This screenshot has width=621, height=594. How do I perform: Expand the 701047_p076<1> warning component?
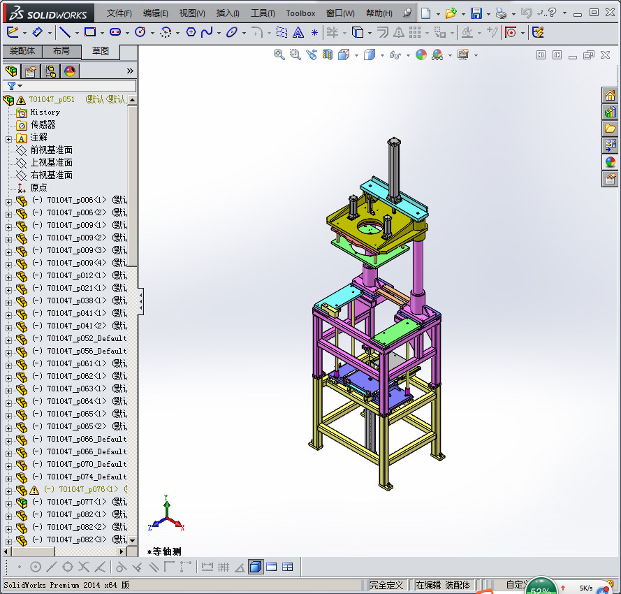8,491
